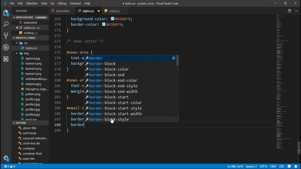Click the border-color #65DAF9 swatch
The width and height of the screenshot is (301, 169).
(x=103, y=24)
